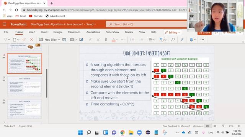The height and width of the screenshot is (137, 245).
Task: Click the Share button
Action: pyautogui.click(x=204, y=33)
